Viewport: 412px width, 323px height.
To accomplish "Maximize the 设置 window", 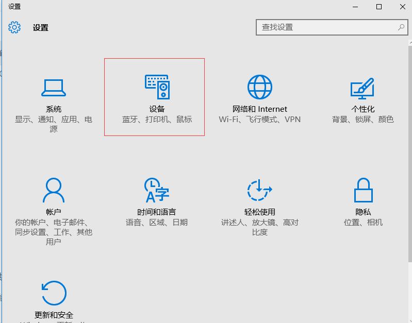I will pos(379,7).
